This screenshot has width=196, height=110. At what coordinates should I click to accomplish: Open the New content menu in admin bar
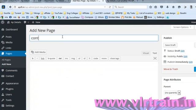click(x=36, y=22)
